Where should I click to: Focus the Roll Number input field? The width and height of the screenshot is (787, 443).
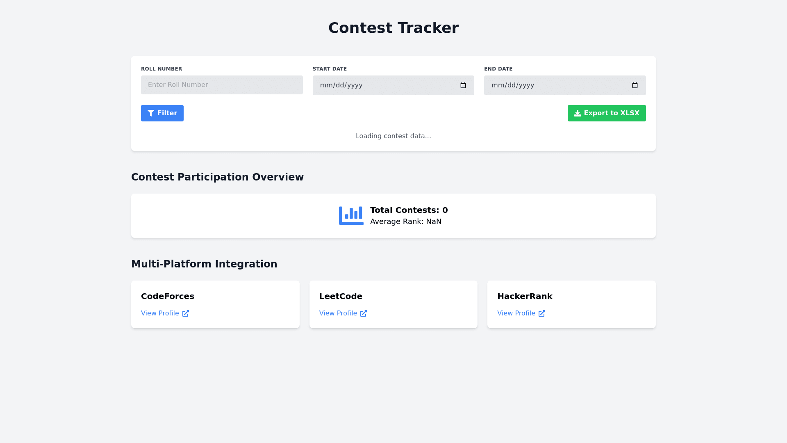click(x=222, y=85)
